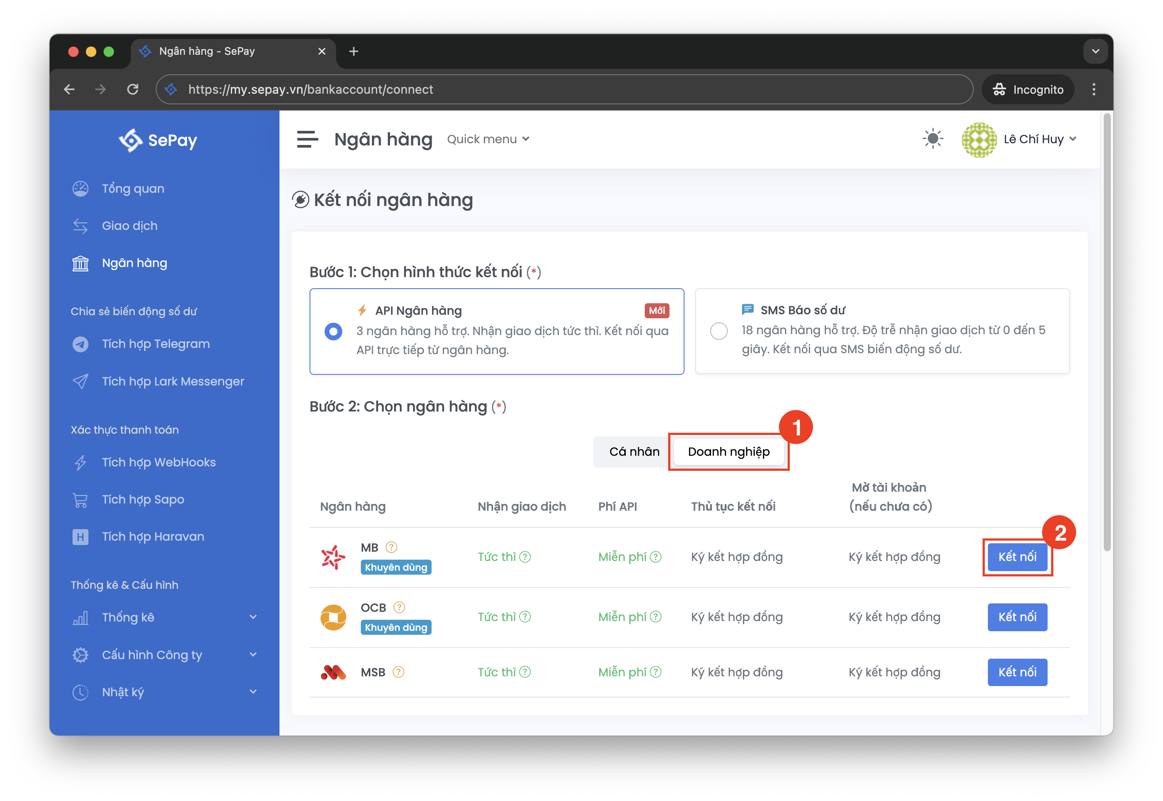Click the help icon next to OCB
Screen dimensions: 1163x801
coord(399,607)
